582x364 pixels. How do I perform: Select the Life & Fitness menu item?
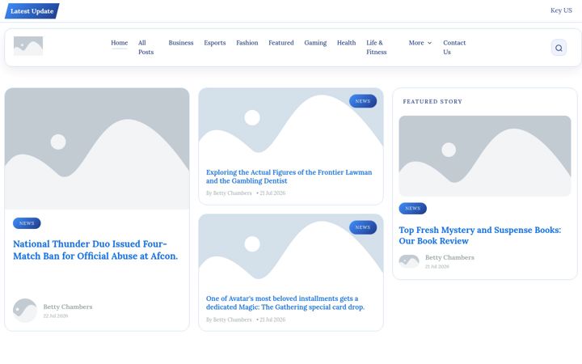click(377, 47)
